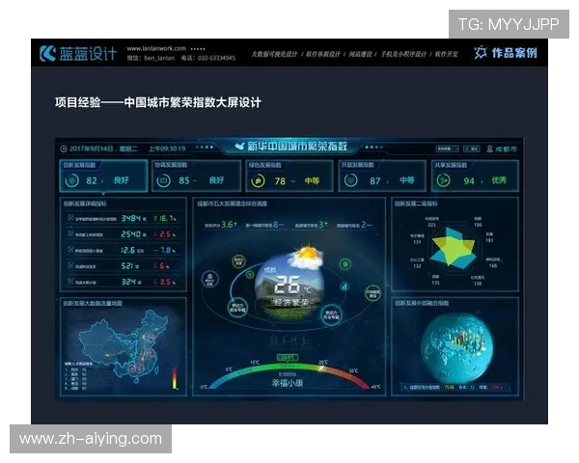
Task: Click the small green circular icon right of the sphere
Action: click(345, 263)
